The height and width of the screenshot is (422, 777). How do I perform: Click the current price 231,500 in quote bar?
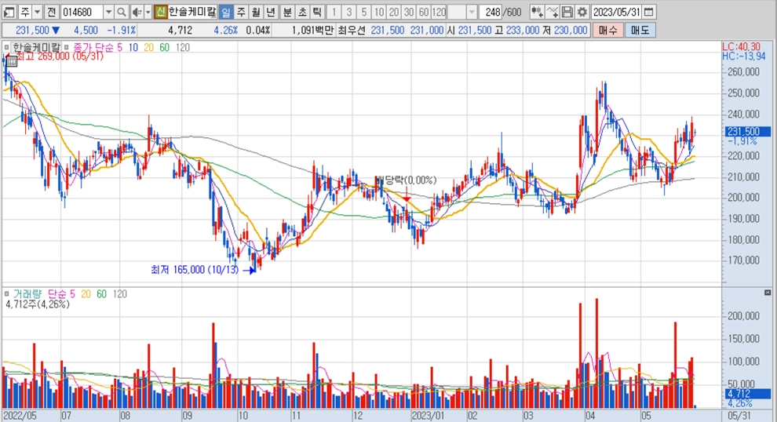[x=33, y=31]
